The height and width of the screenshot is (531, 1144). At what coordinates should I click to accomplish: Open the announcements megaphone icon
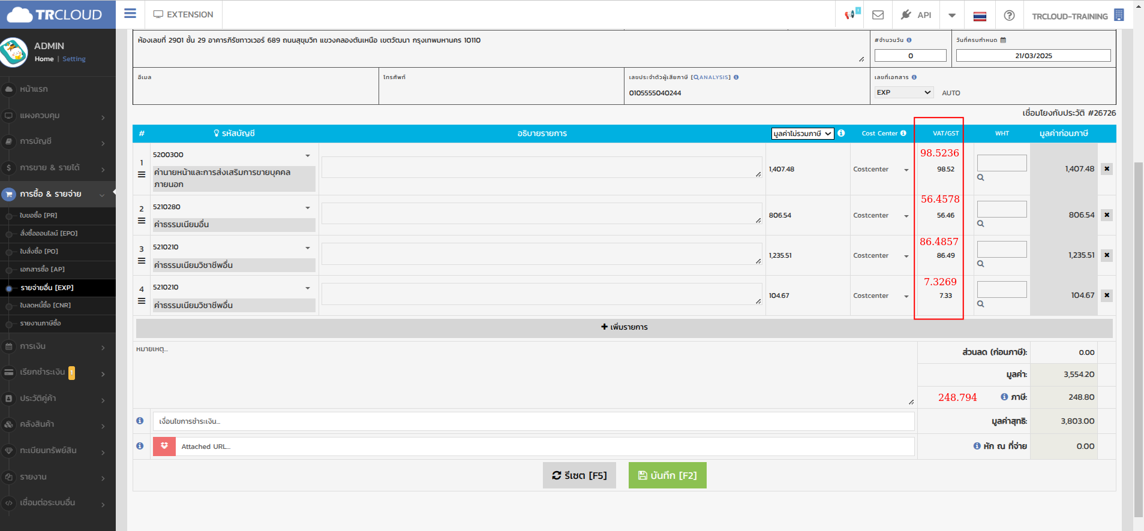[850, 14]
